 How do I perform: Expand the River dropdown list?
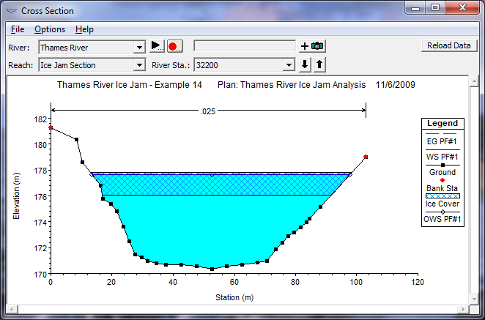tap(139, 48)
